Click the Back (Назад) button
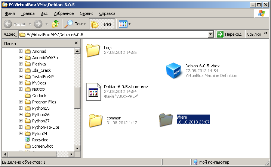Image resolution: width=271 pixels, height=167 pixels. tap(15, 24)
